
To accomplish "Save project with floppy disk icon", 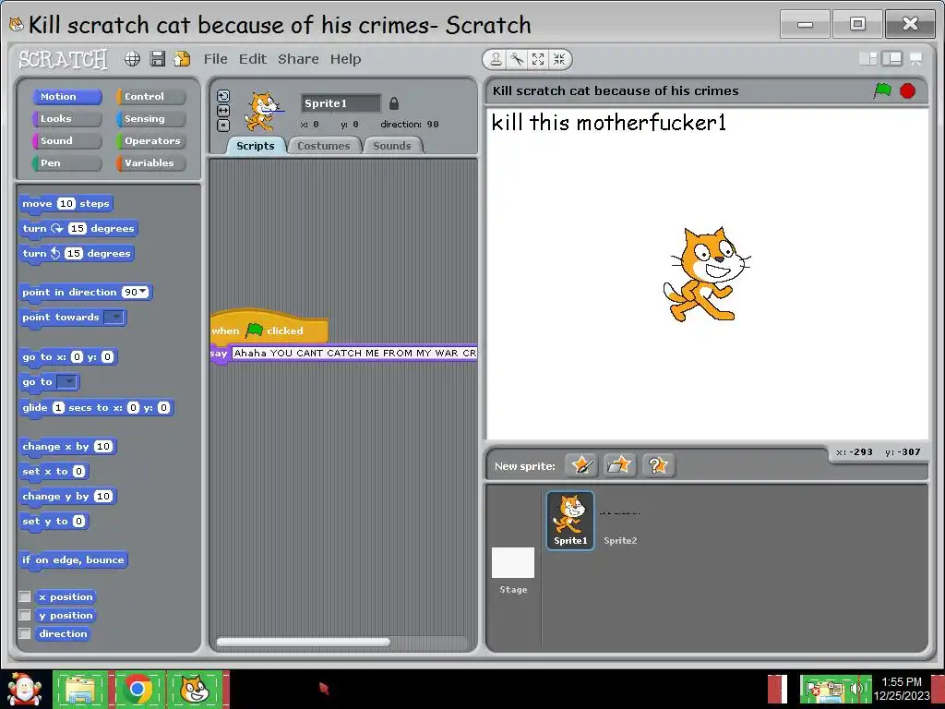I will click(157, 58).
